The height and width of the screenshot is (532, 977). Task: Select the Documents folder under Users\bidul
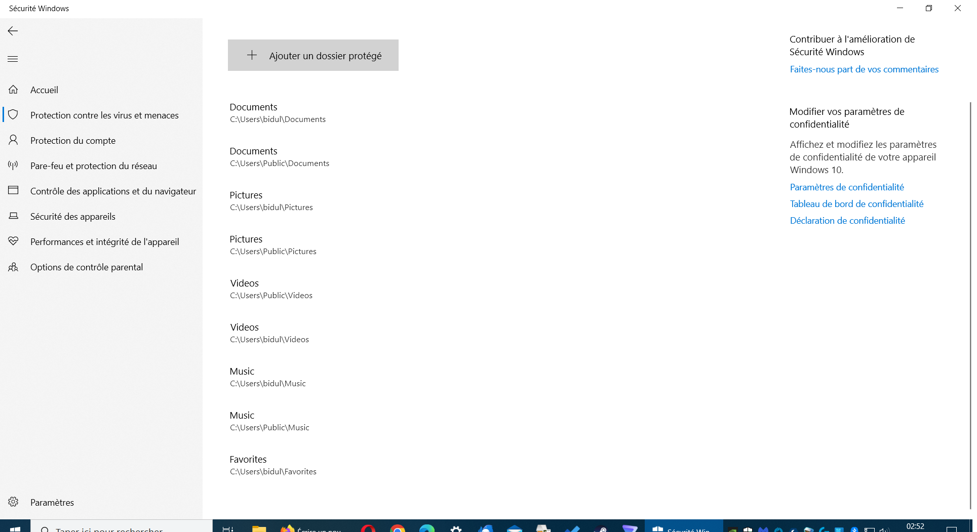(278, 113)
